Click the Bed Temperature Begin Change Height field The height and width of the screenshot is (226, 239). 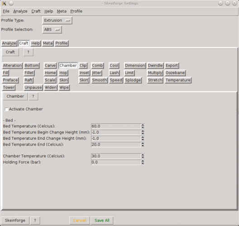[x=118, y=132]
